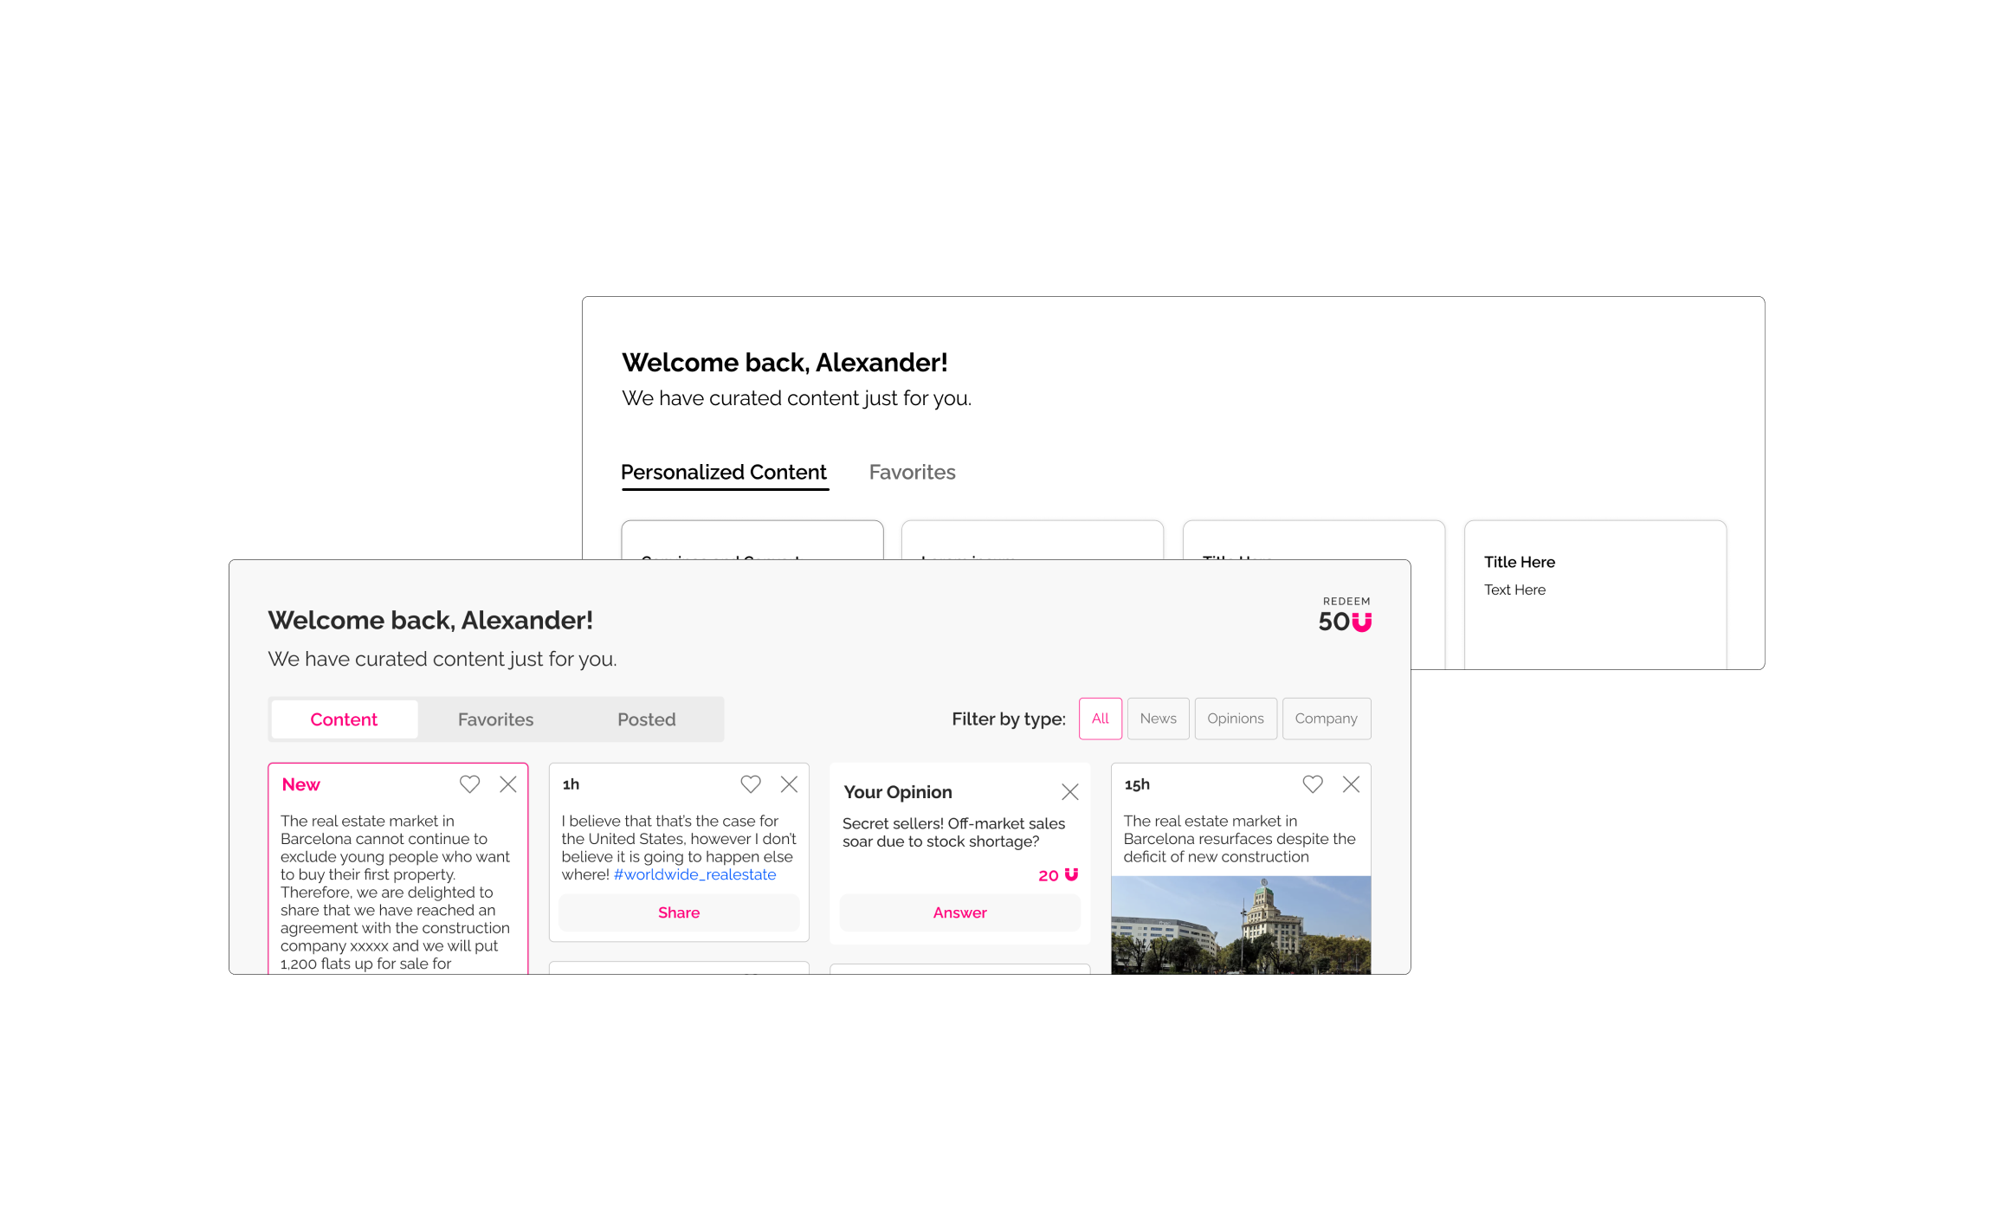Click "Barcelona cannot continue to" post text
This screenshot has height=1212, width=1995.
(384, 839)
